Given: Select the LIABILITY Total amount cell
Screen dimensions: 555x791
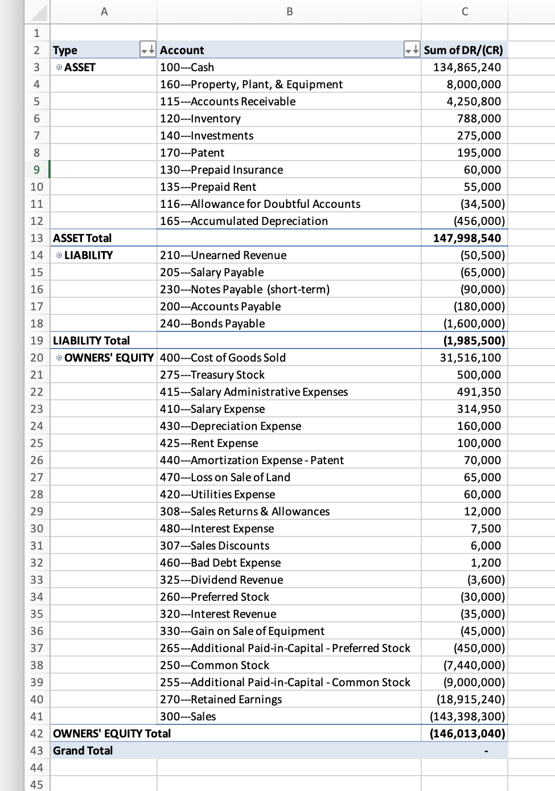Looking at the screenshot, I should click(464, 341).
